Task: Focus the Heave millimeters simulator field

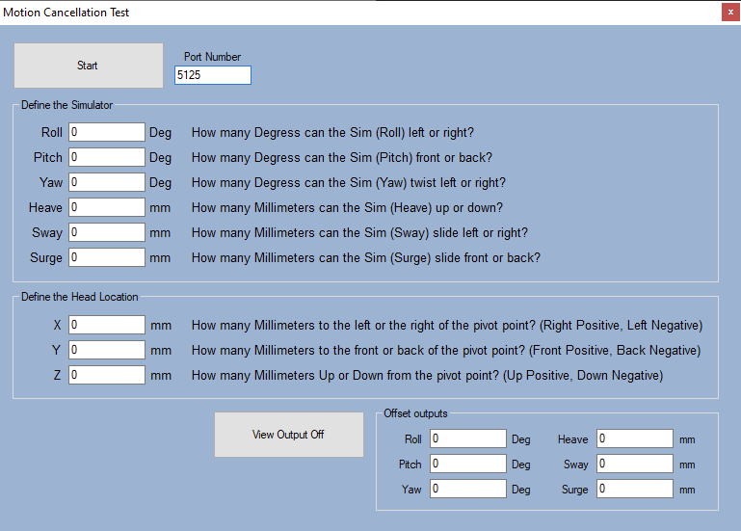Action: (x=106, y=207)
